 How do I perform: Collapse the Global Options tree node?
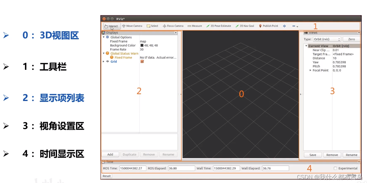coord(104,37)
